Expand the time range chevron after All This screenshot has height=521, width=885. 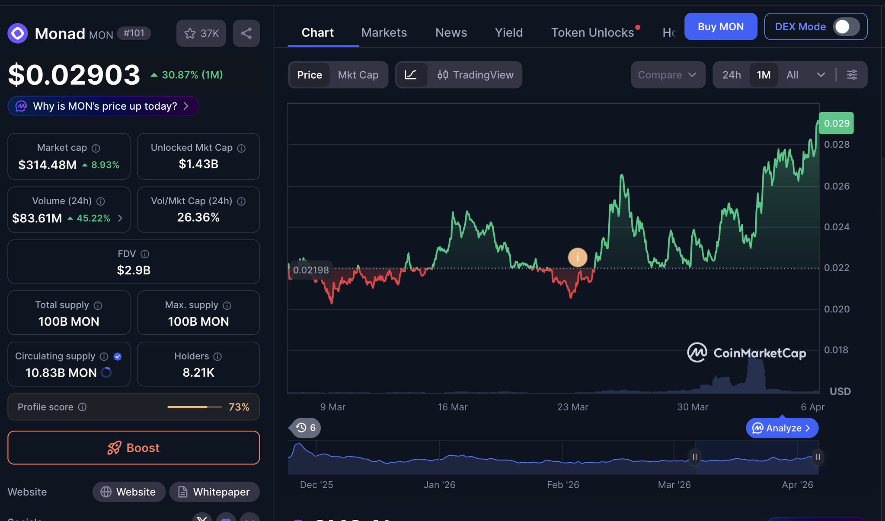pyautogui.click(x=821, y=75)
